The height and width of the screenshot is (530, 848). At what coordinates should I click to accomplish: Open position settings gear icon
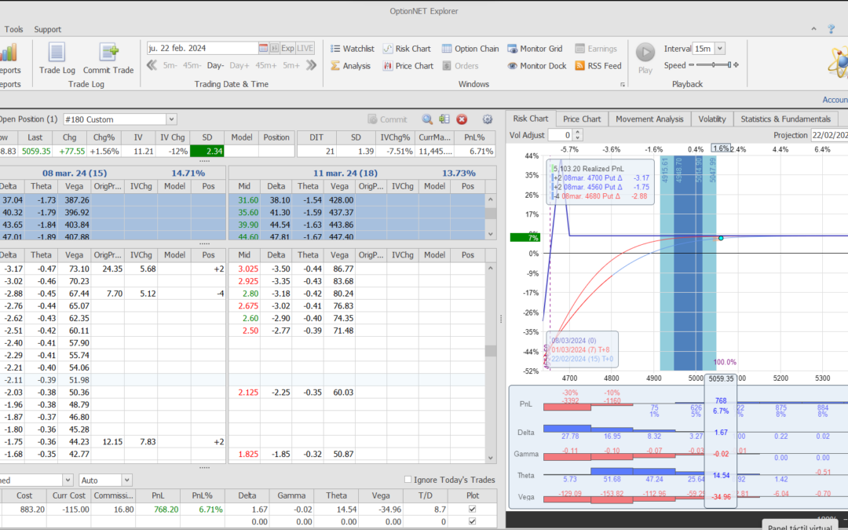[x=487, y=119]
